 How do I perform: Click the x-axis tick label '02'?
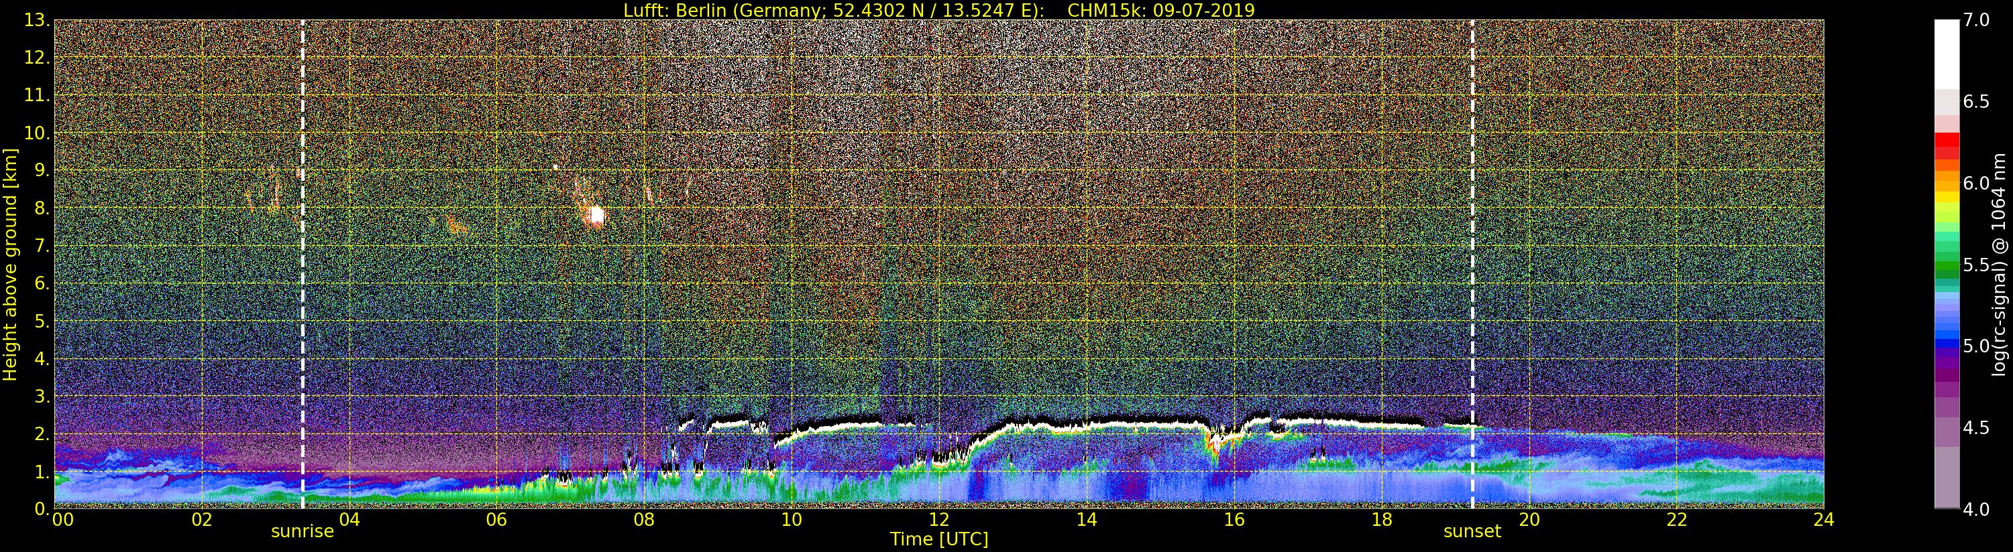click(x=202, y=520)
